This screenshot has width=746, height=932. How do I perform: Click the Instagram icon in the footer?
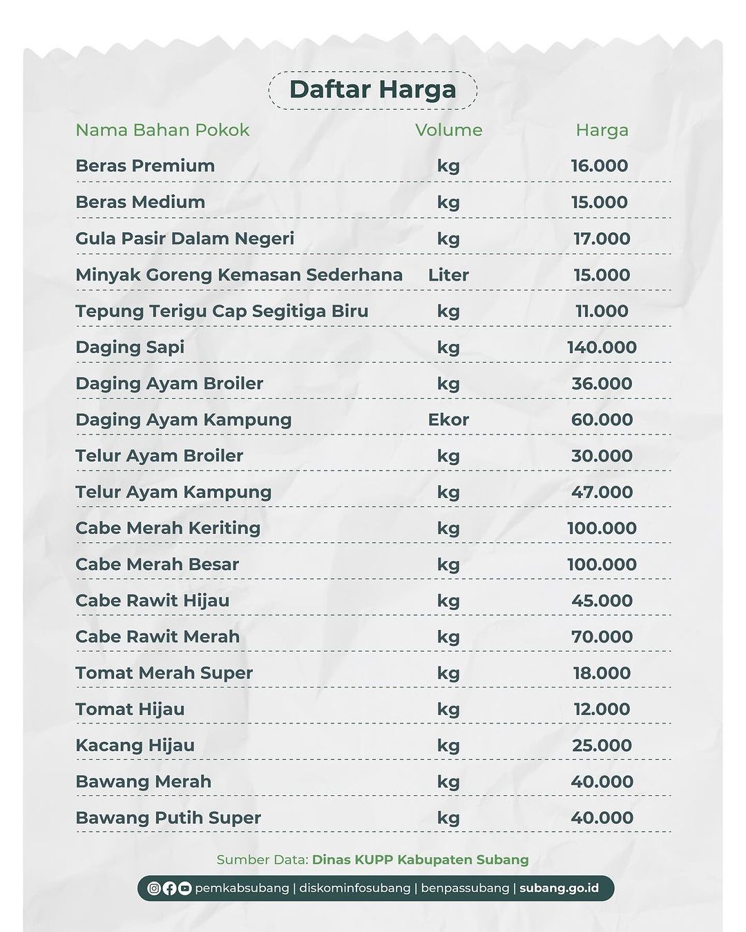tap(155, 888)
